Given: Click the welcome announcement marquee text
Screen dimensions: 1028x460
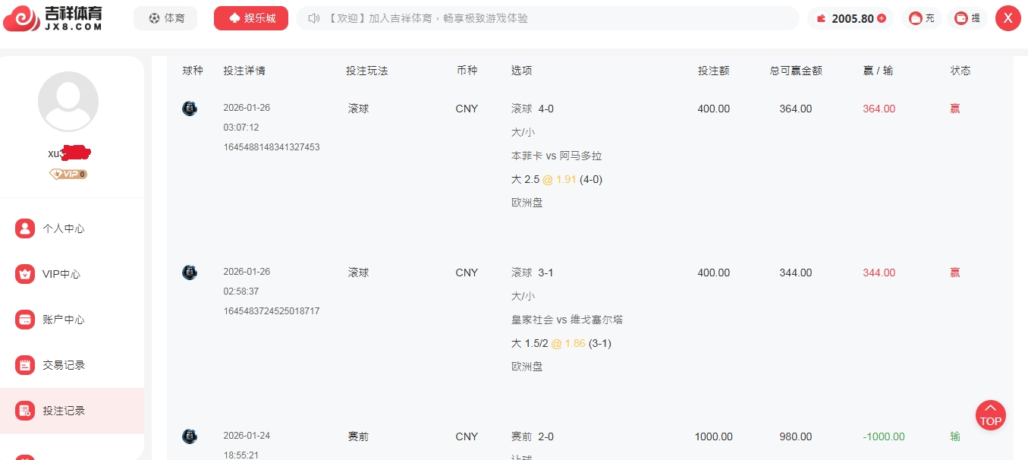Looking at the screenshot, I should [x=429, y=18].
